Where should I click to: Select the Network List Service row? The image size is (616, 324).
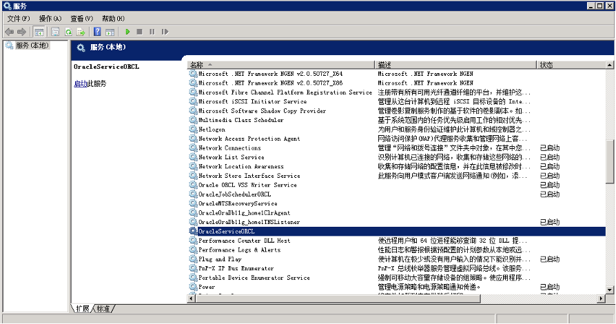[397, 157]
